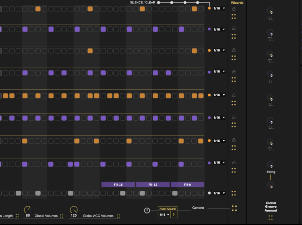Click the four-dot icon under Global Groove Amount
The width and height of the screenshot is (302, 225).
[270, 218]
